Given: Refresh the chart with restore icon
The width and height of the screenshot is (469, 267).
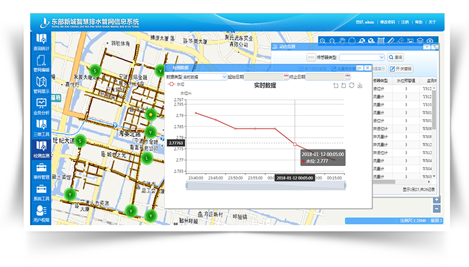Looking at the screenshot, I should click(351, 86).
